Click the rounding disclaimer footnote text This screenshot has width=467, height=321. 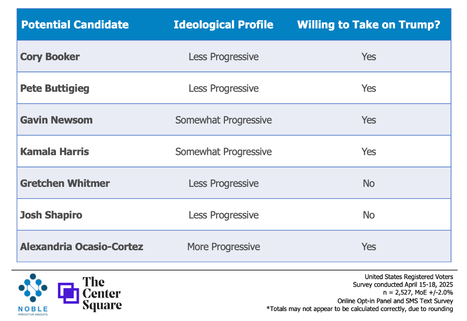[360, 309]
